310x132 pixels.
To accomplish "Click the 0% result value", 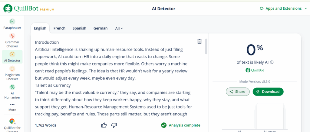I will click(x=255, y=50).
